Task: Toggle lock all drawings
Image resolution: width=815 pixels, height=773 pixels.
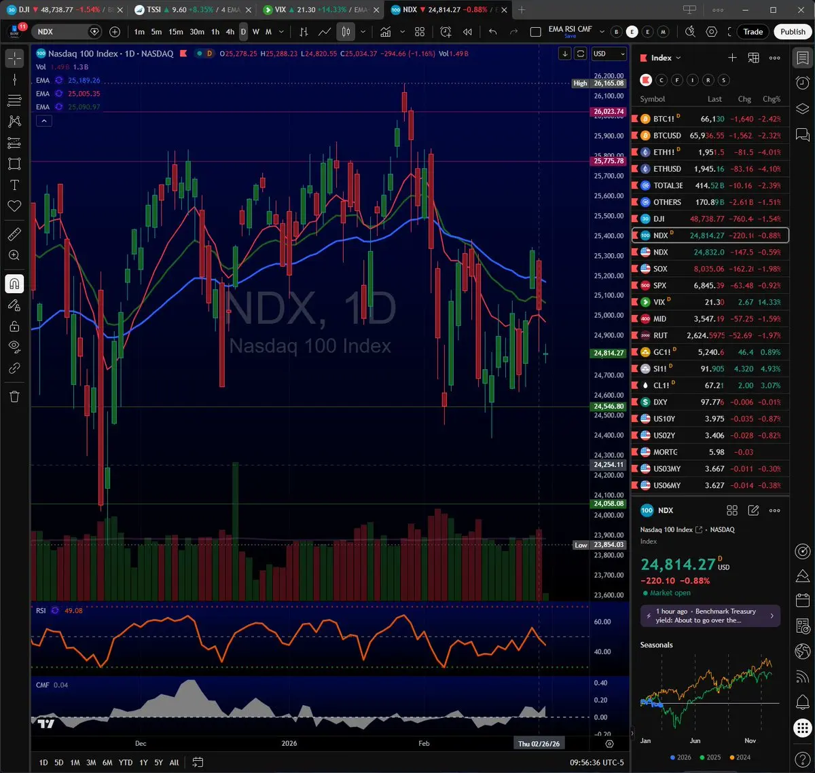Action: [14, 326]
